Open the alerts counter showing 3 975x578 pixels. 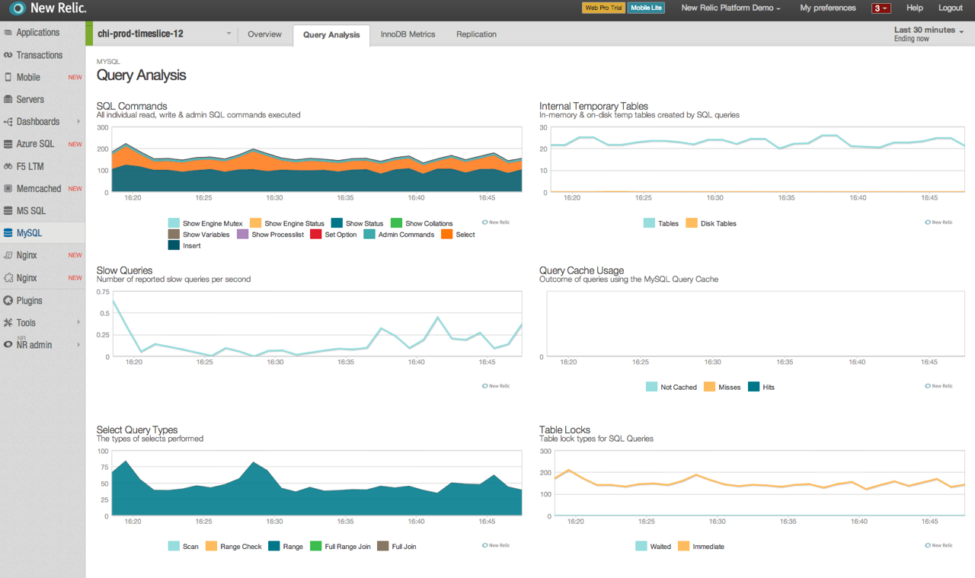point(881,8)
